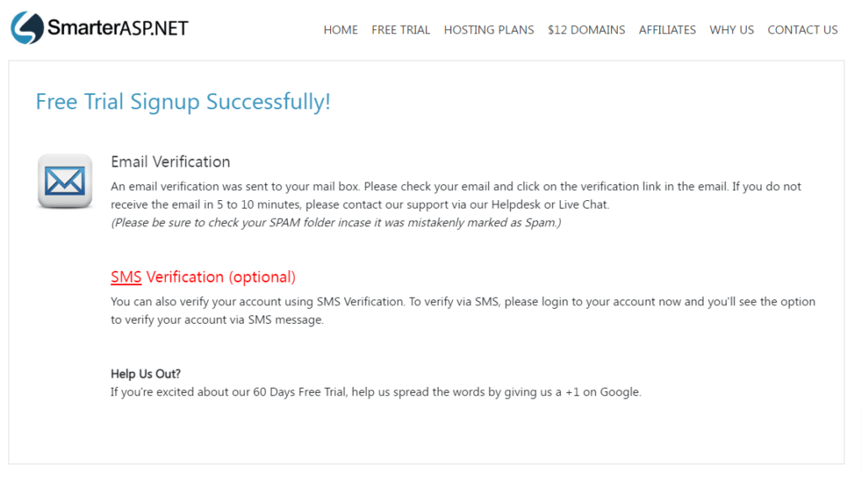Select the email envelope verification icon

tap(65, 182)
